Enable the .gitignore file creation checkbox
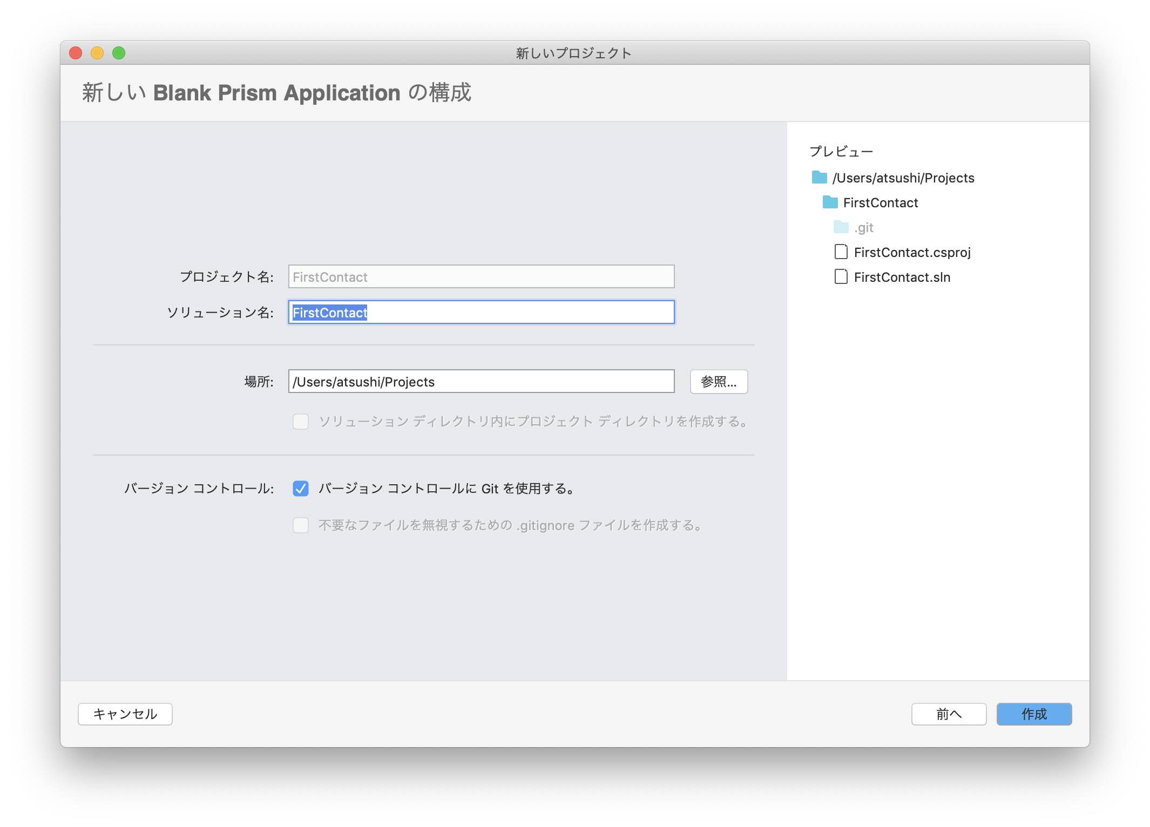This screenshot has height=827, width=1150. point(301,525)
